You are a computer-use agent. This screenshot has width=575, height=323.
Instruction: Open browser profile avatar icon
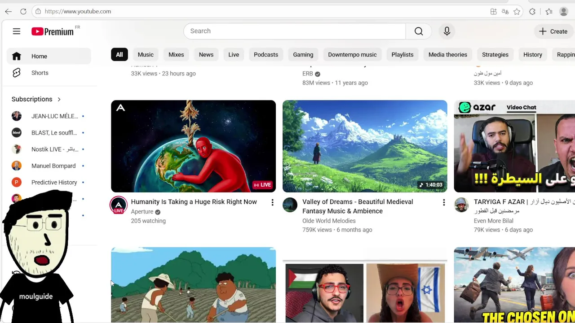point(564,12)
